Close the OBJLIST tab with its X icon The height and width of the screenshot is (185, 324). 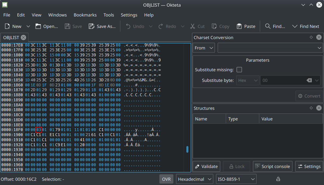[x=23, y=37]
